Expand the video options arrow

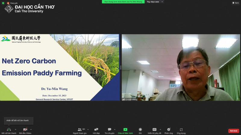[31, 130]
